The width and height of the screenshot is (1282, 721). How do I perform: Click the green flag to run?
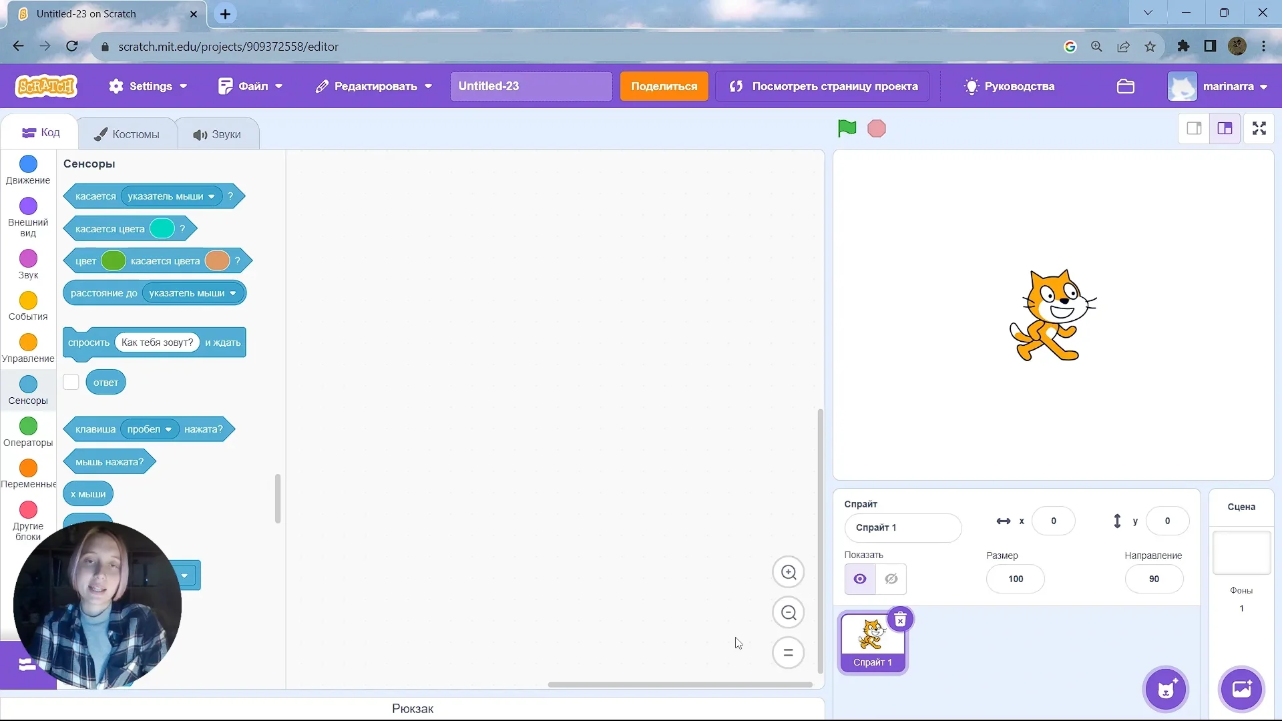tap(847, 128)
